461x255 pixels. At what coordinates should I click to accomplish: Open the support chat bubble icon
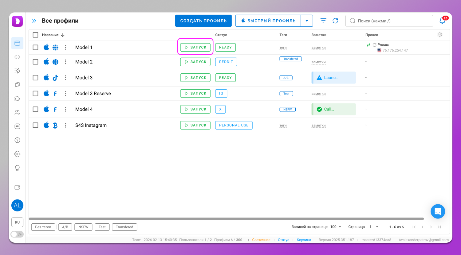[438, 211]
